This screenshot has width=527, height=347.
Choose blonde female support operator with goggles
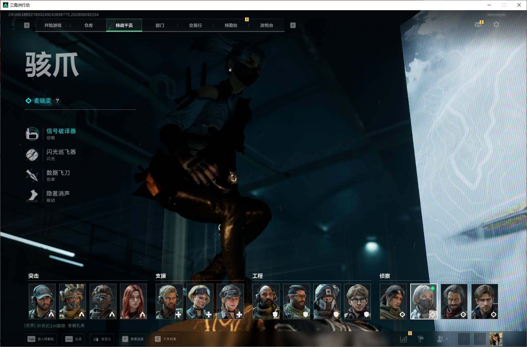pyautogui.click(x=200, y=302)
